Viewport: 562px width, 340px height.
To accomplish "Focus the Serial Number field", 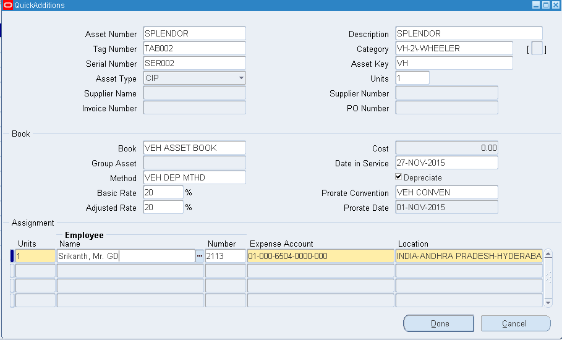I will pos(194,63).
